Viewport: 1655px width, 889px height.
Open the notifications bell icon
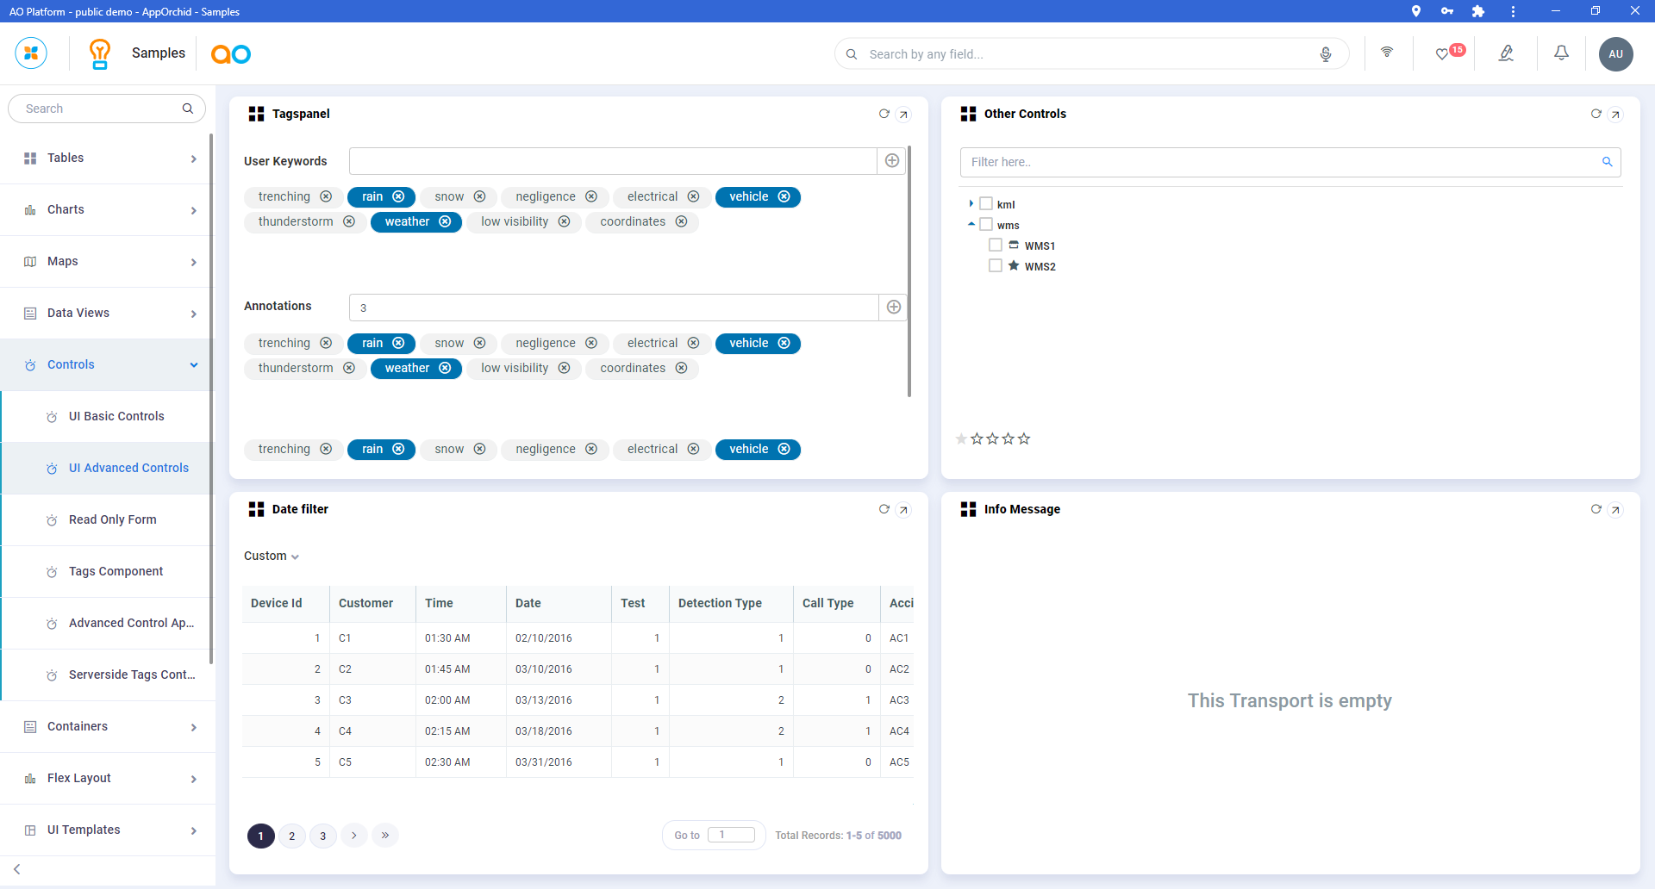[x=1561, y=53]
